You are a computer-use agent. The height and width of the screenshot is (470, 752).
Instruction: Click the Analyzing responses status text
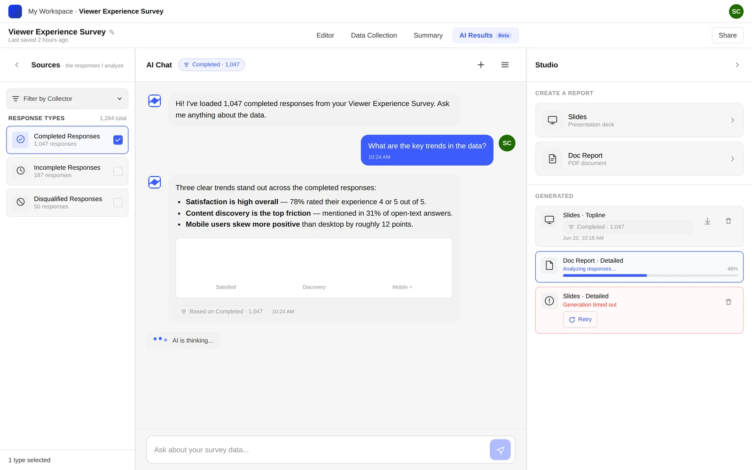pyautogui.click(x=589, y=269)
